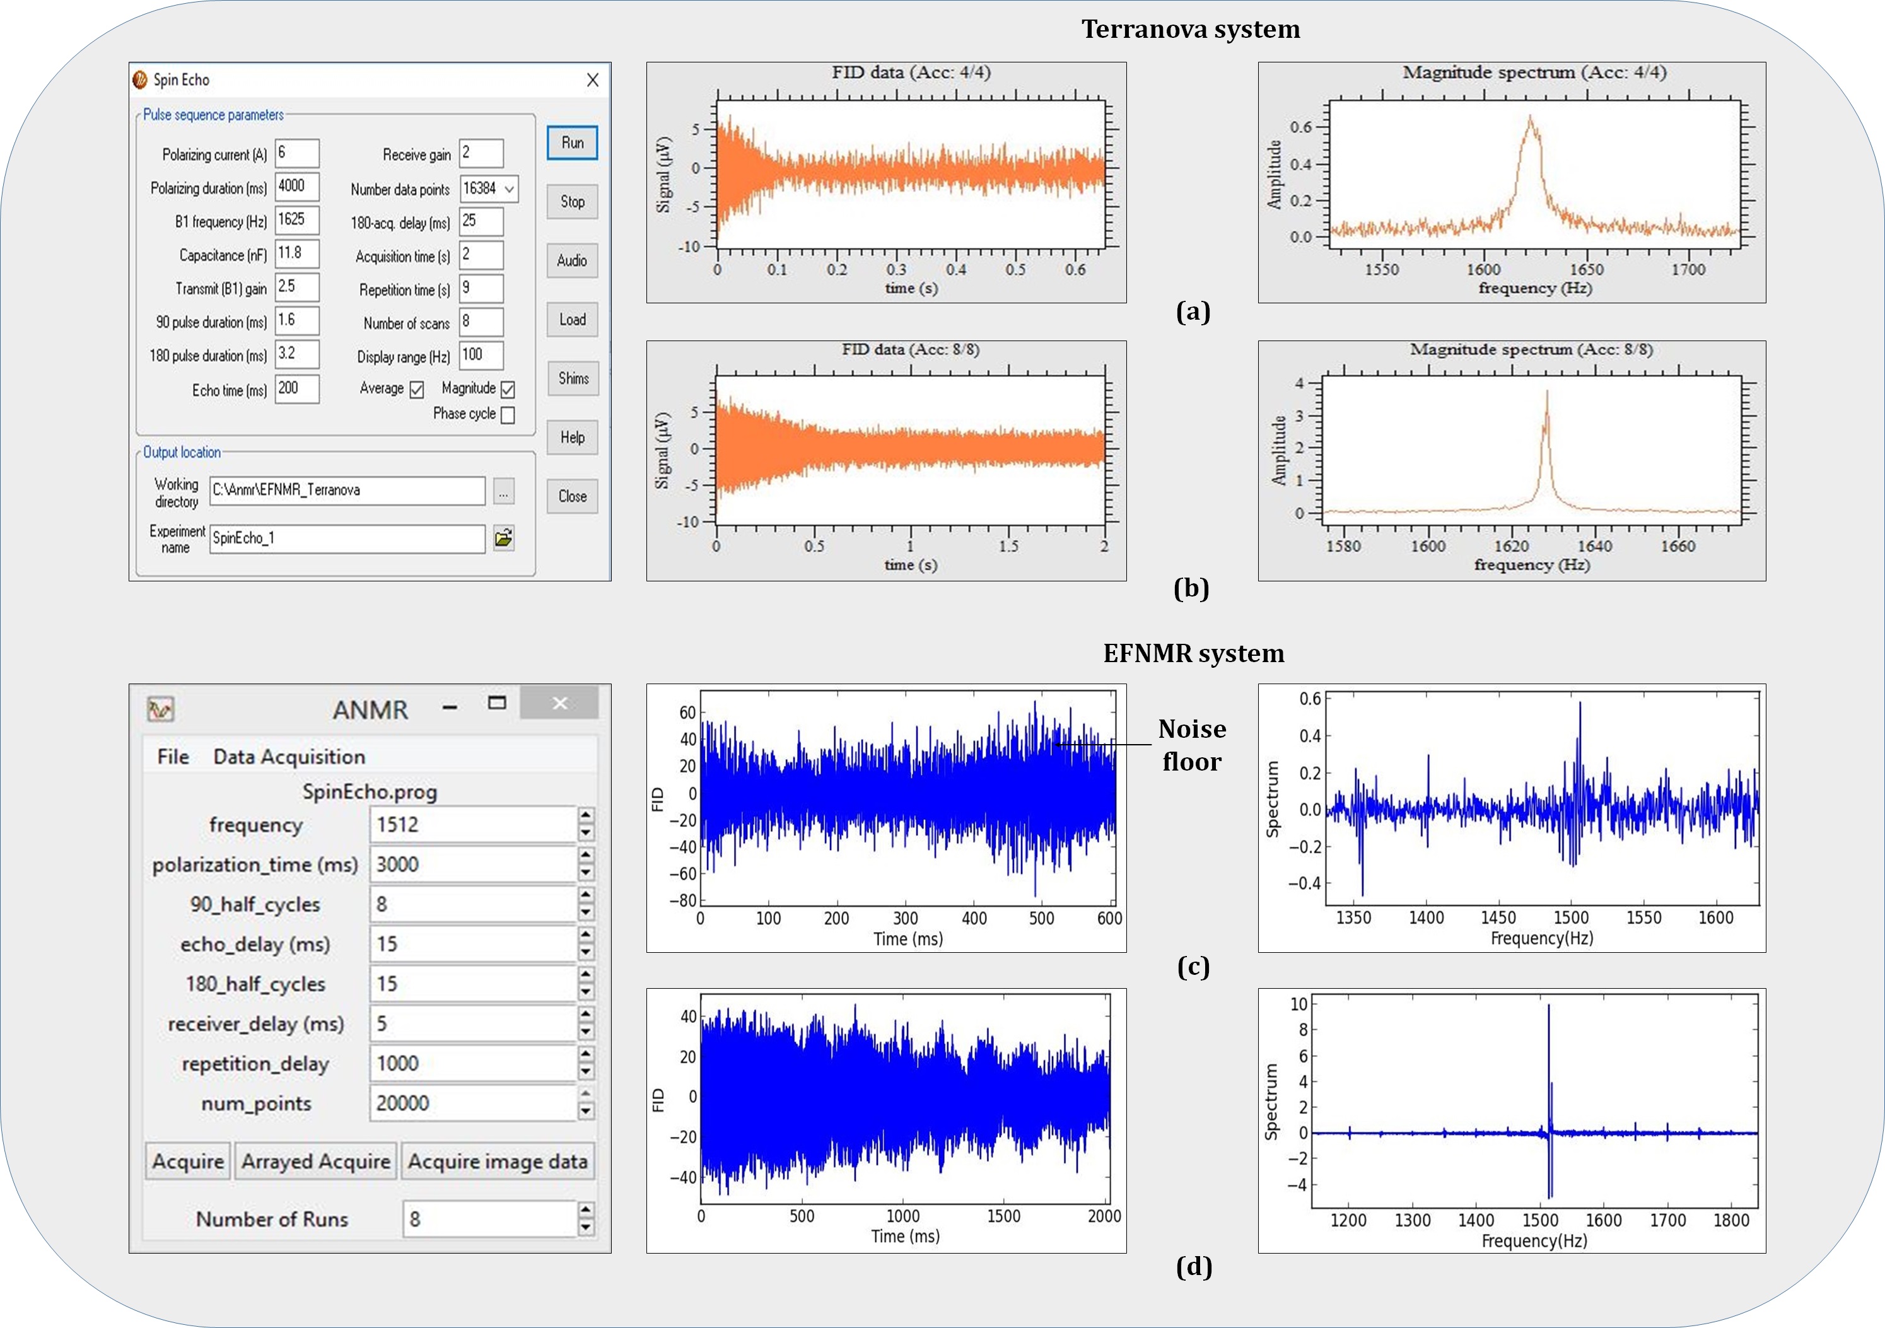
Task: Open the Data Acquisition menu
Action: [289, 757]
